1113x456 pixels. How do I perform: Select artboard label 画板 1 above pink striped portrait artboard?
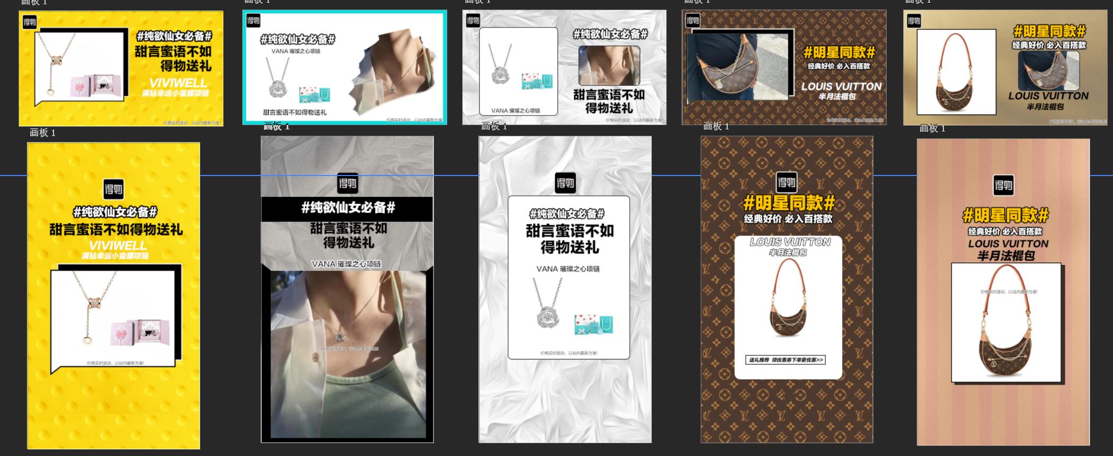pyautogui.click(x=932, y=128)
